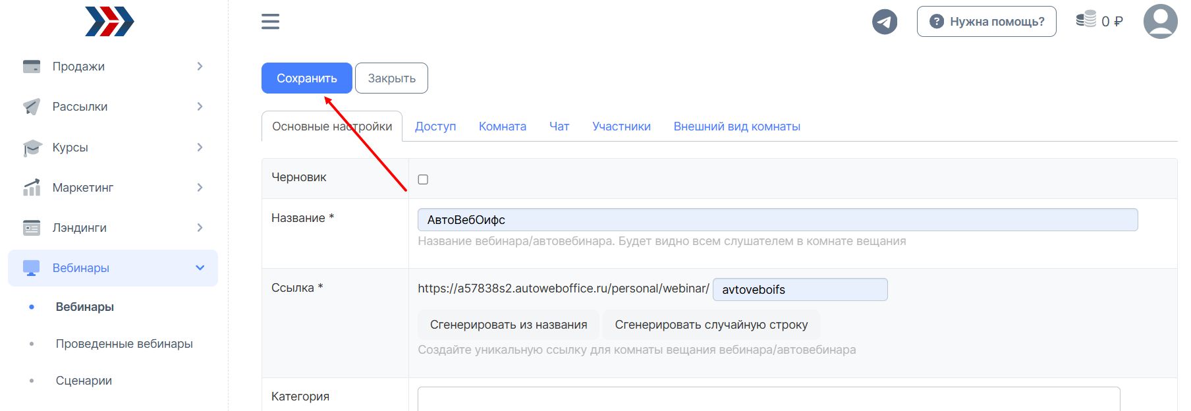Click the coins balance icon
Viewport: 1191px width, 411px height.
tap(1086, 20)
